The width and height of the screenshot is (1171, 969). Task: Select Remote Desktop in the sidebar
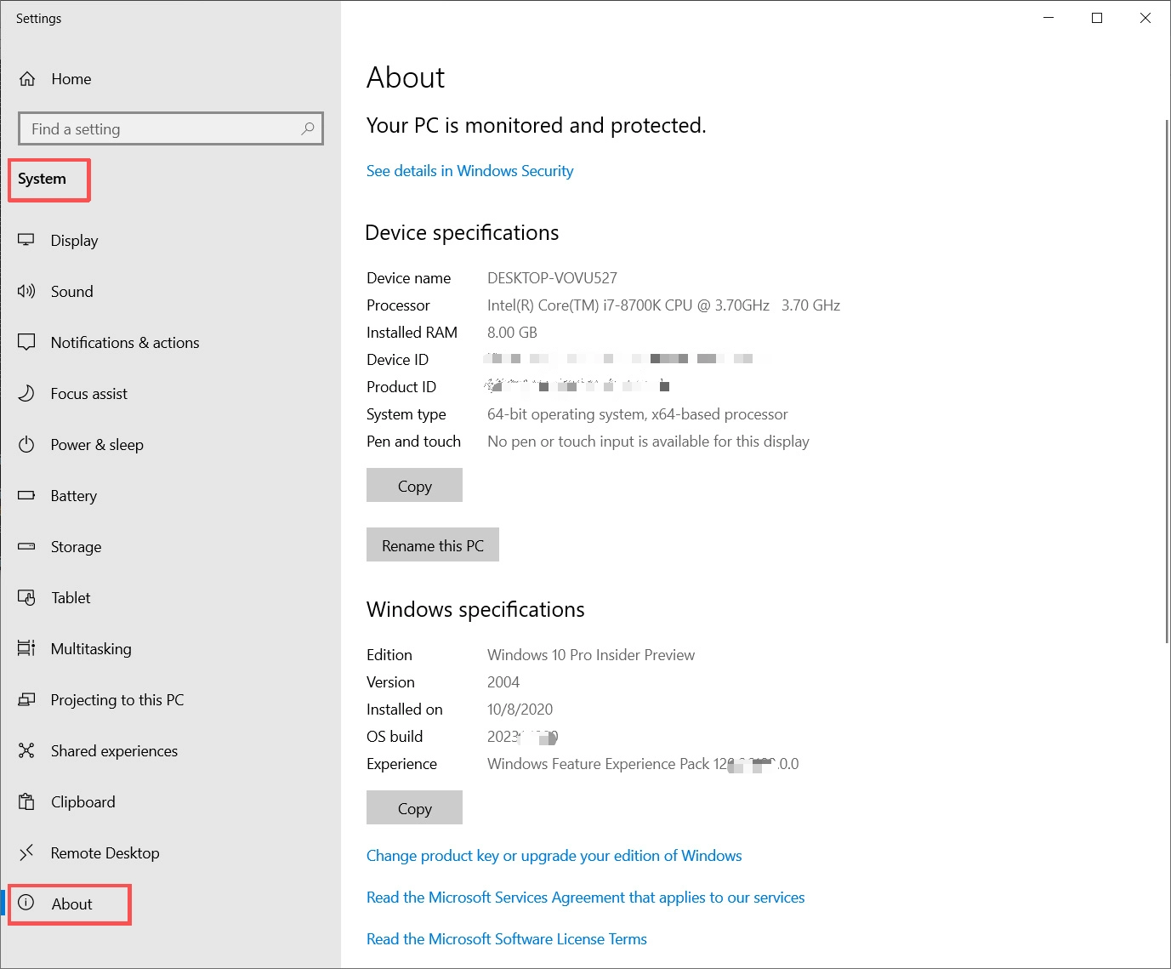pos(170,853)
